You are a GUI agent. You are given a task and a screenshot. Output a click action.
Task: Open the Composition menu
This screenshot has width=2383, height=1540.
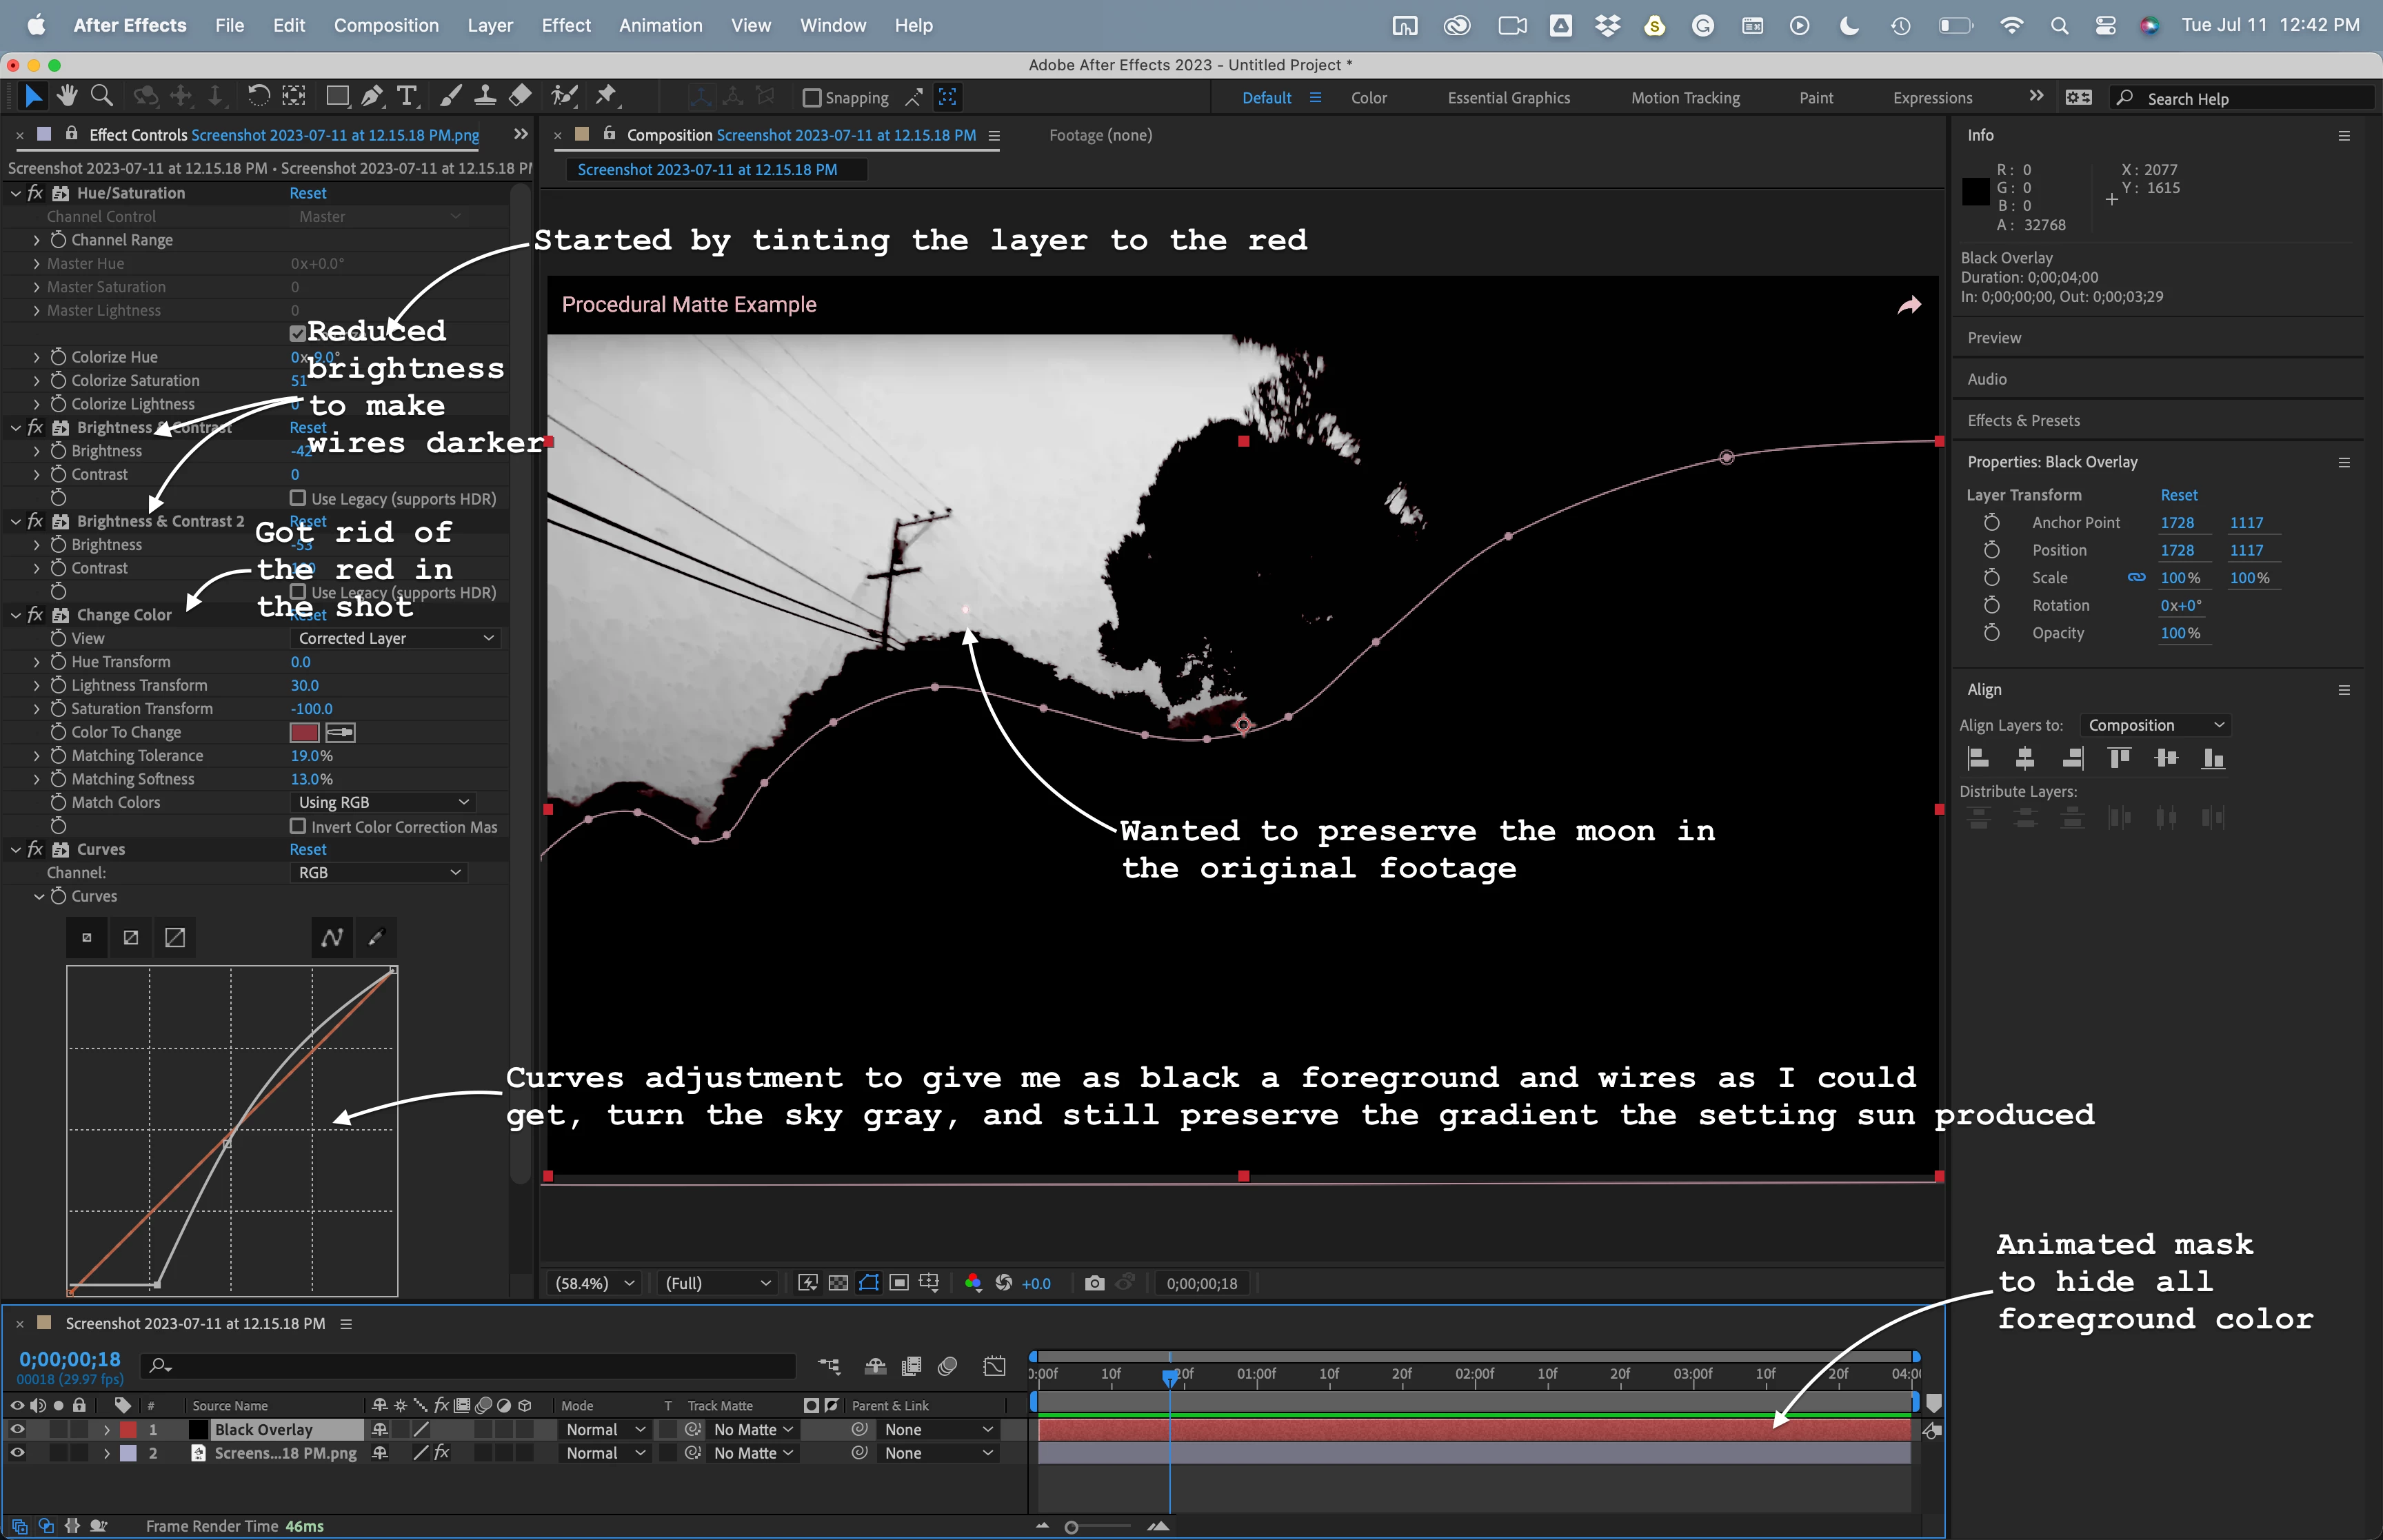pyautogui.click(x=386, y=25)
